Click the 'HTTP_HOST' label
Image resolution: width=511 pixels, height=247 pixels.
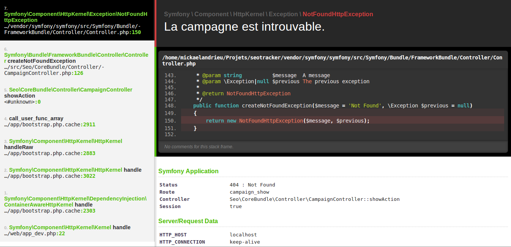173,235
